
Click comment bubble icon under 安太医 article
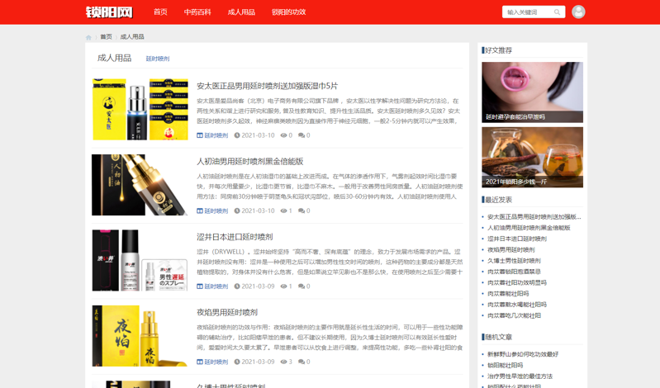tap(302, 135)
